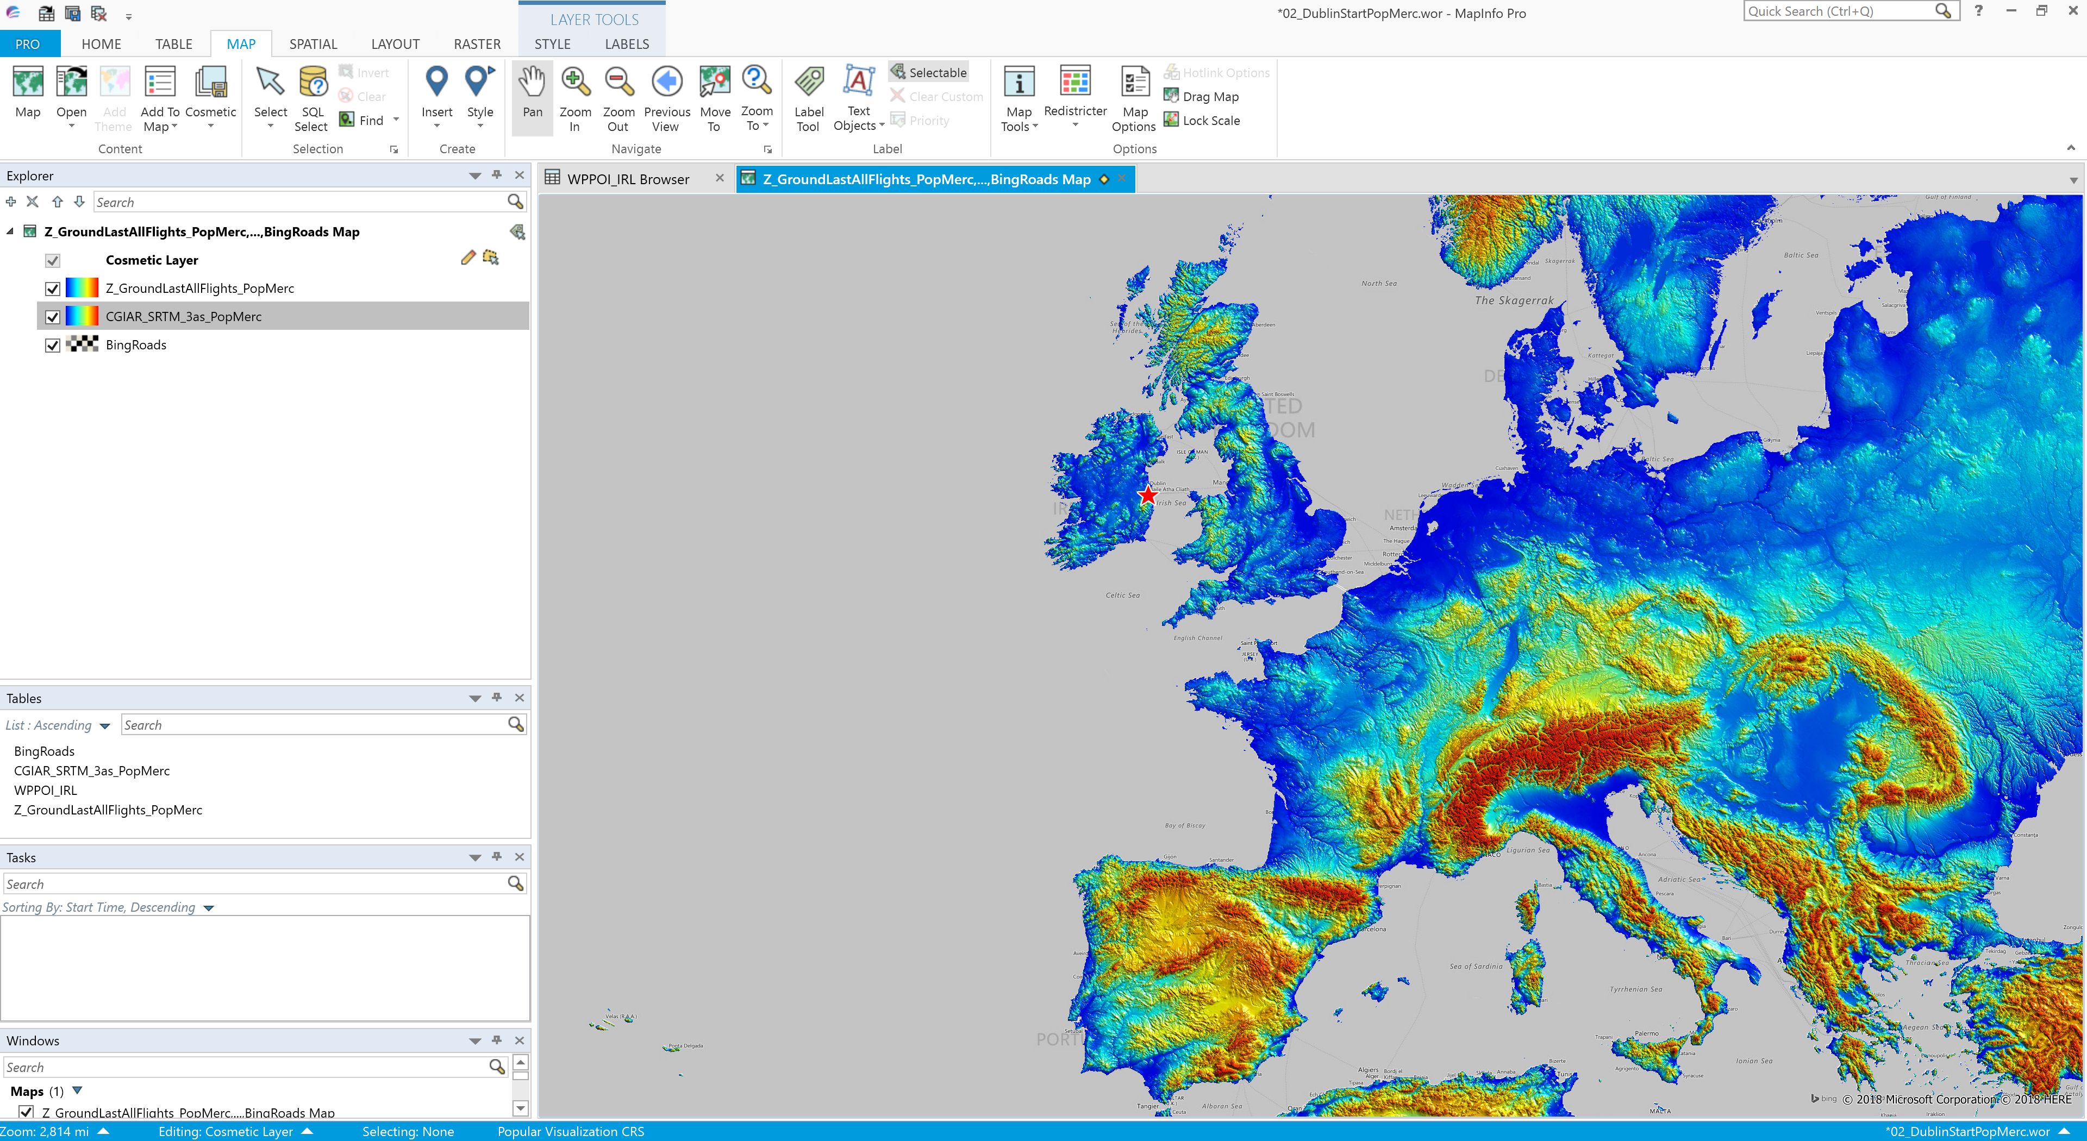Uncheck Z_GroundLastAllFlights_PopMerc layer visibility
The width and height of the screenshot is (2087, 1141).
53,289
